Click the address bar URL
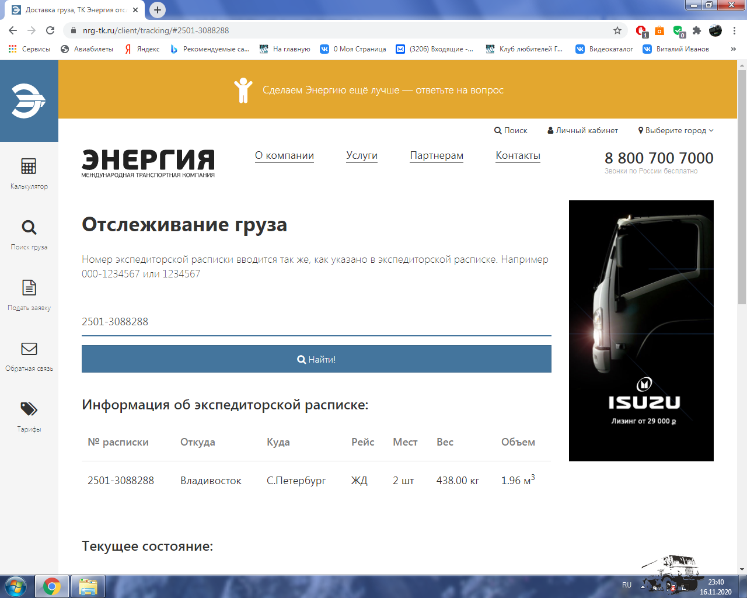 tap(156, 30)
